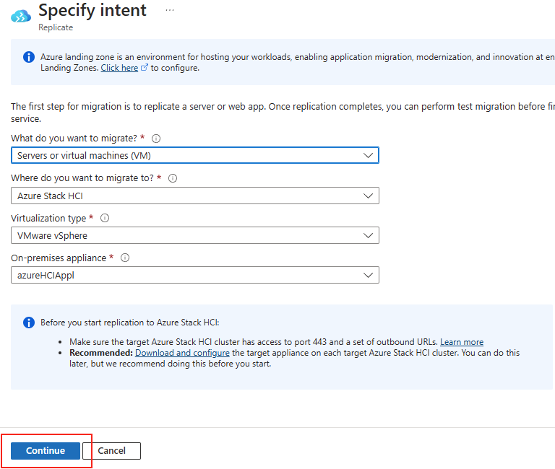Click the Azure Migrate cloud icon
Image resolution: width=555 pixels, height=469 pixels.
click(21, 17)
